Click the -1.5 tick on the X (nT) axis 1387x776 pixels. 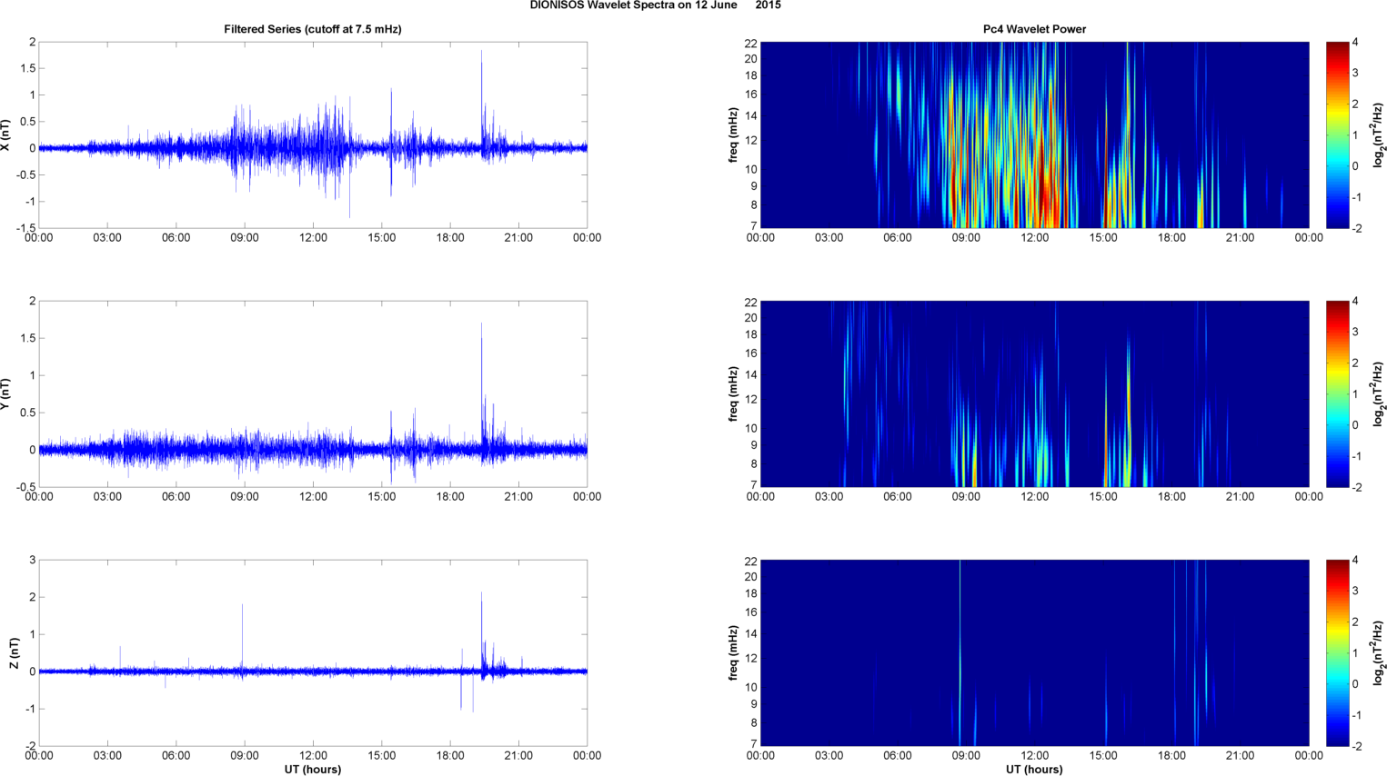pos(25,228)
